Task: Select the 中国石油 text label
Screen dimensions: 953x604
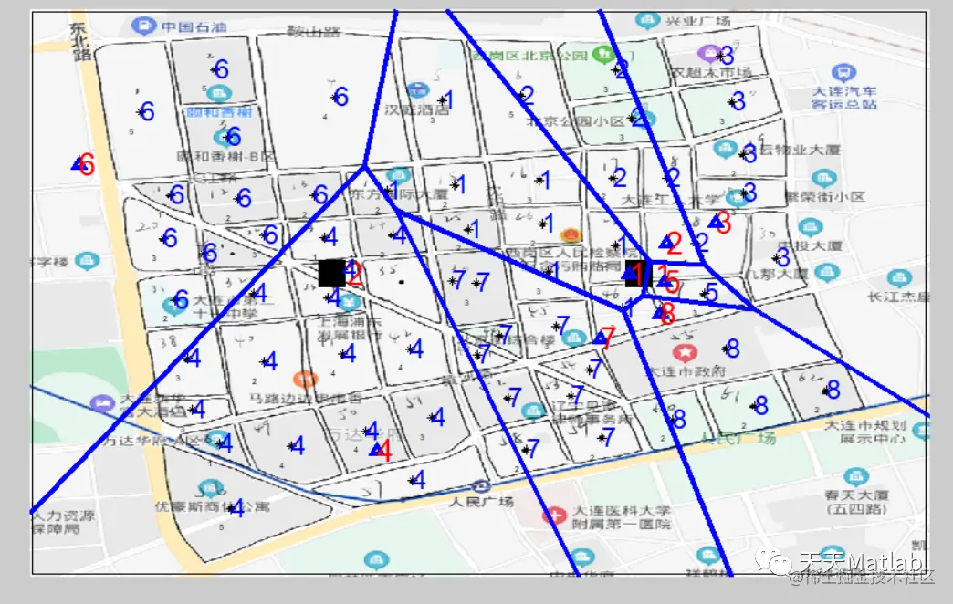Action: (194, 26)
